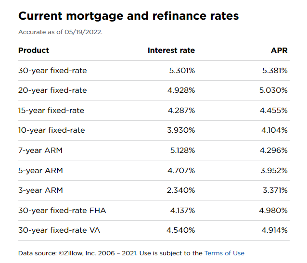Image resolution: width=307 pixels, height=263 pixels.
Task: Click the 3-year ARM product label
Action: [40, 190]
